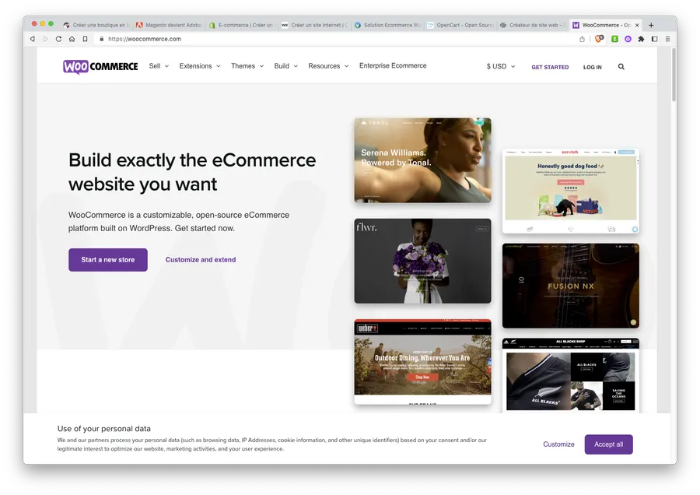The width and height of the screenshot is (700, 495).
Task: Click the GET STARTED link
Action: [550, 67]
